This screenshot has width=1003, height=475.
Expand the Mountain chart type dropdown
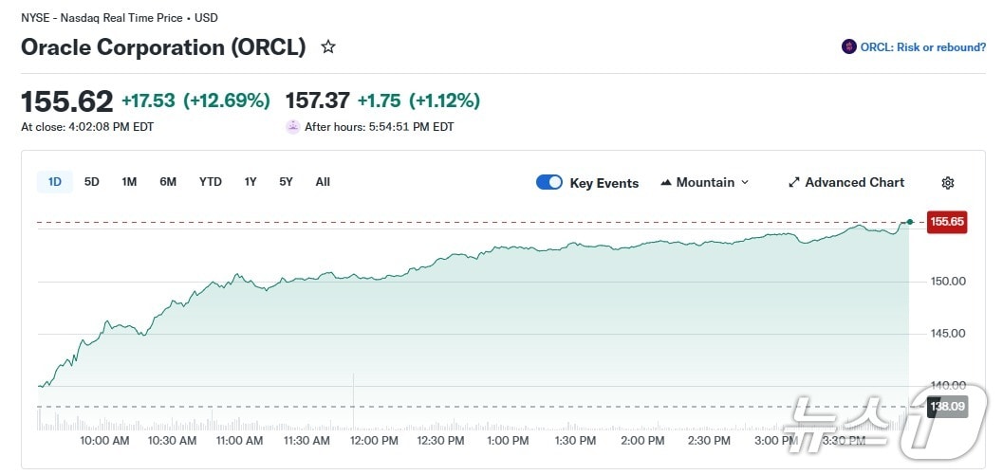tap(745, 183)
